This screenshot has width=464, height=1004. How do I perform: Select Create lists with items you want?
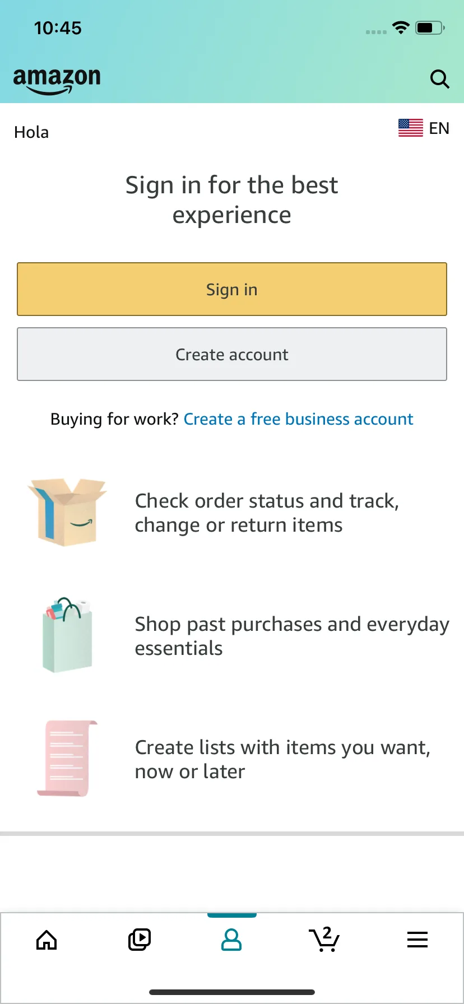[x=282, y=759]
